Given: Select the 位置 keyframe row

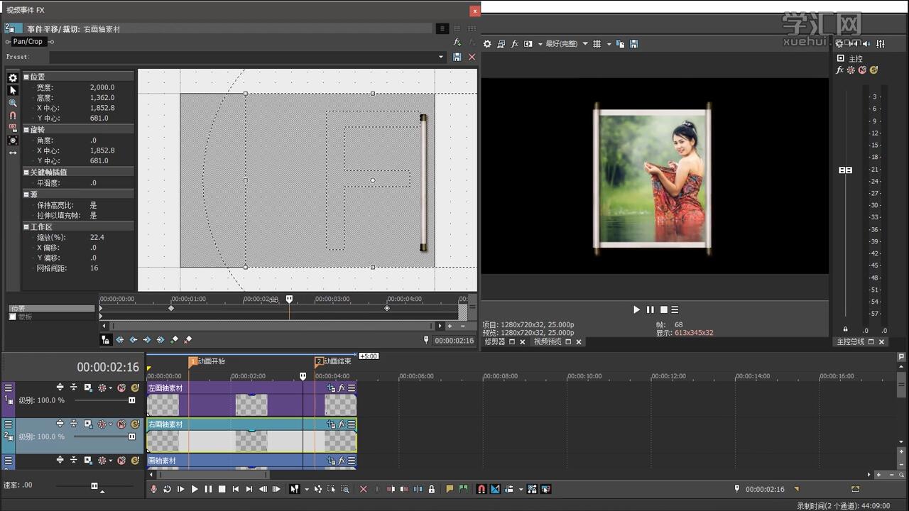Looking at the screenshot, I should 51,309.
